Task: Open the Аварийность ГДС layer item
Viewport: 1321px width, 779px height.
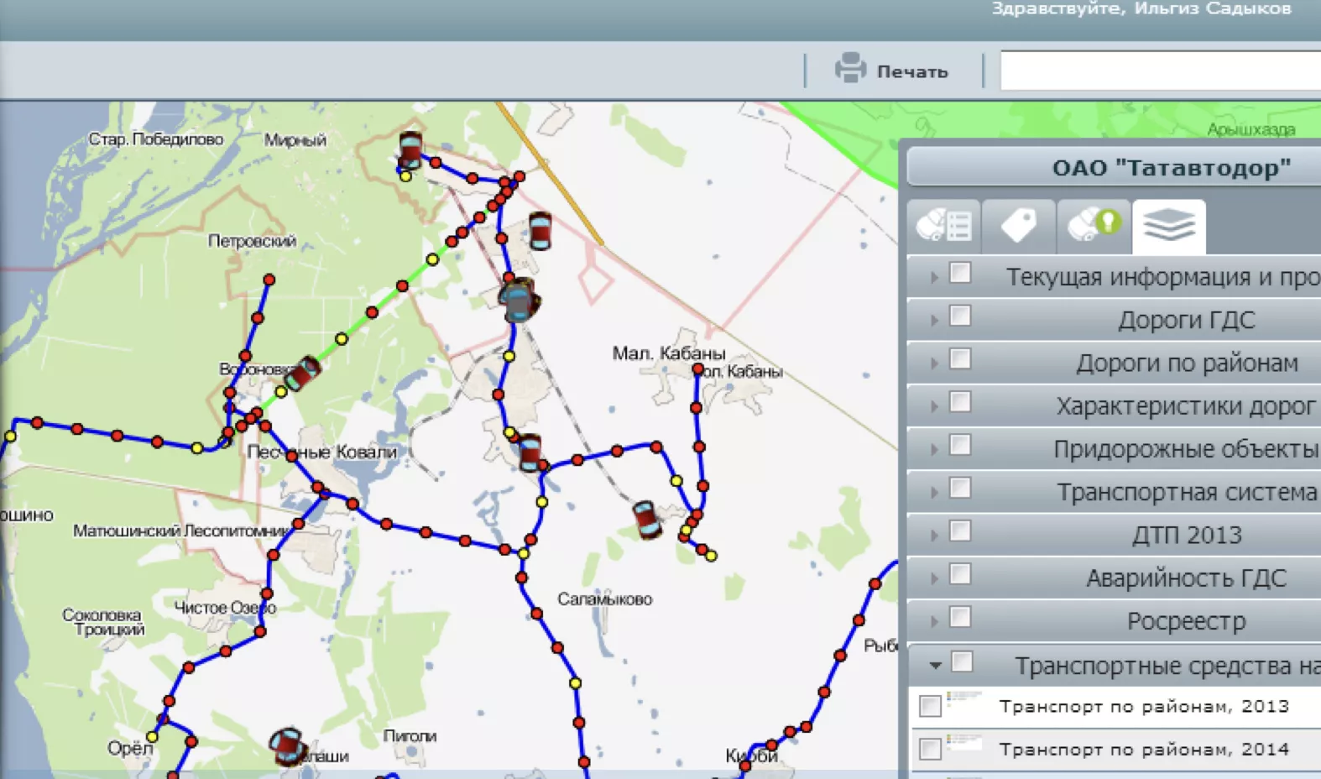Action: pyautogui.click(x=1185, y=578)
